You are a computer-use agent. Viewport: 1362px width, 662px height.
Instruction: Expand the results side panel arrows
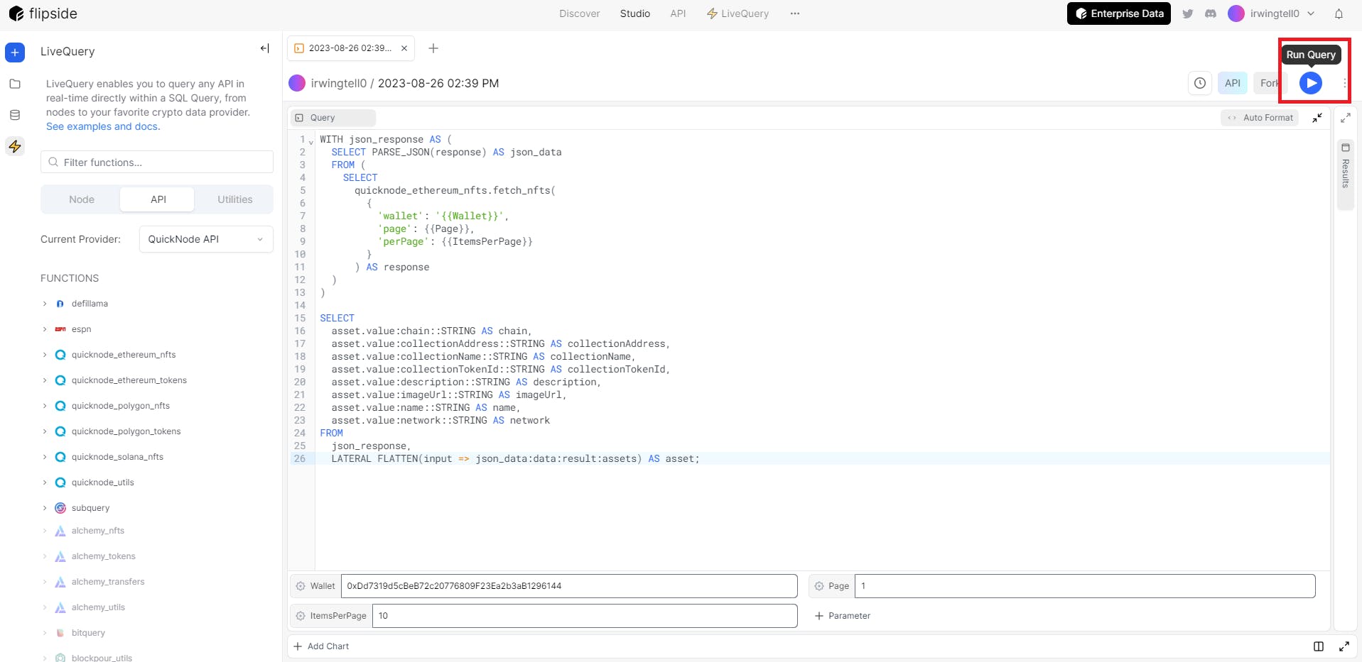click(1346, 118)
